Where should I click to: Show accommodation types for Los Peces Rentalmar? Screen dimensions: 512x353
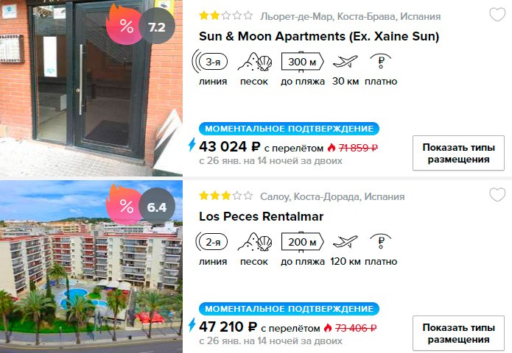tap(458, 333)
